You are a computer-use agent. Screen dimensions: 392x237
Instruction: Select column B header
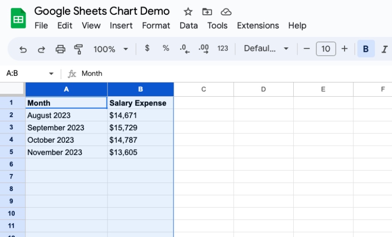click(141, 89)
